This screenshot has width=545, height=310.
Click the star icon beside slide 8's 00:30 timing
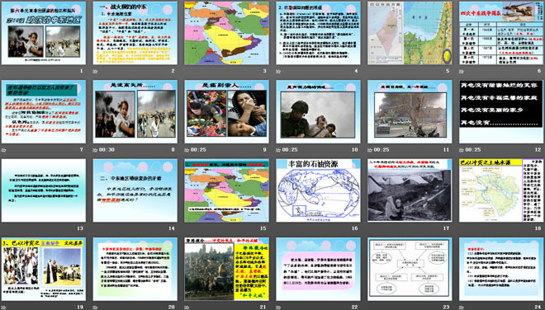pyautogui.click(x=95, y=150)
